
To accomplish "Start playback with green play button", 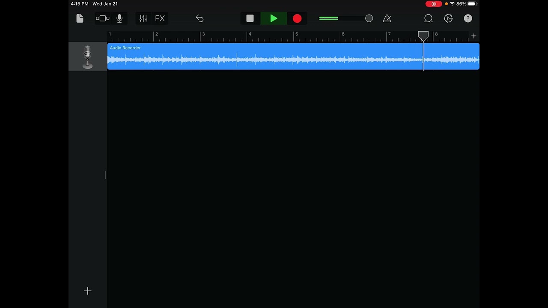I will point(274,18).
